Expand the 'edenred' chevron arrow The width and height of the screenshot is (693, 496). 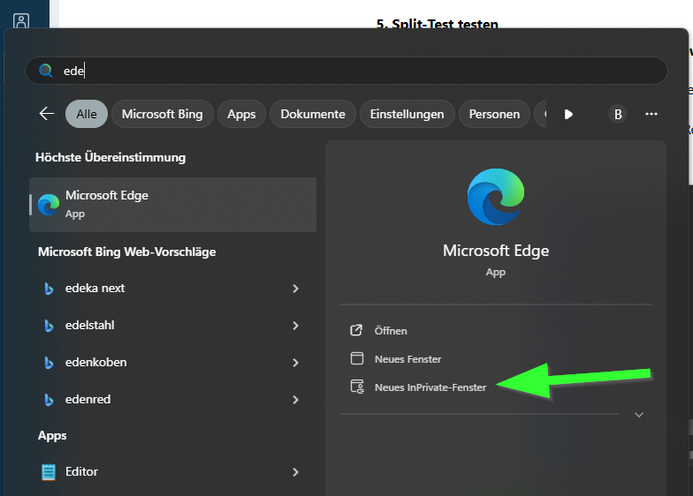(295, 399)
